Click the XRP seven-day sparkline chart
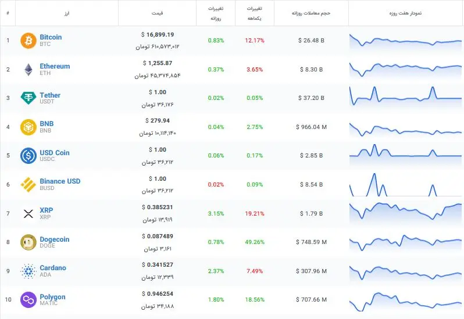464x319 pixels. pyautogui.click(x=405, y=213)
